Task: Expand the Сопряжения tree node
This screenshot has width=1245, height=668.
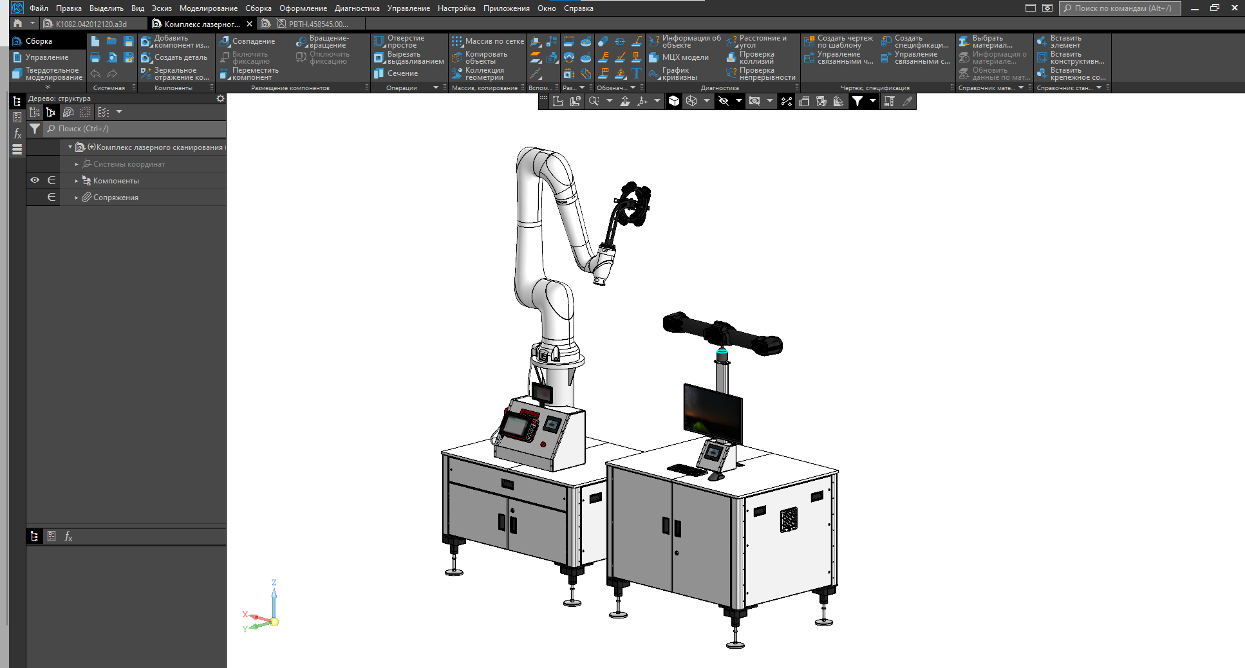Action: [x=77, y=198]
